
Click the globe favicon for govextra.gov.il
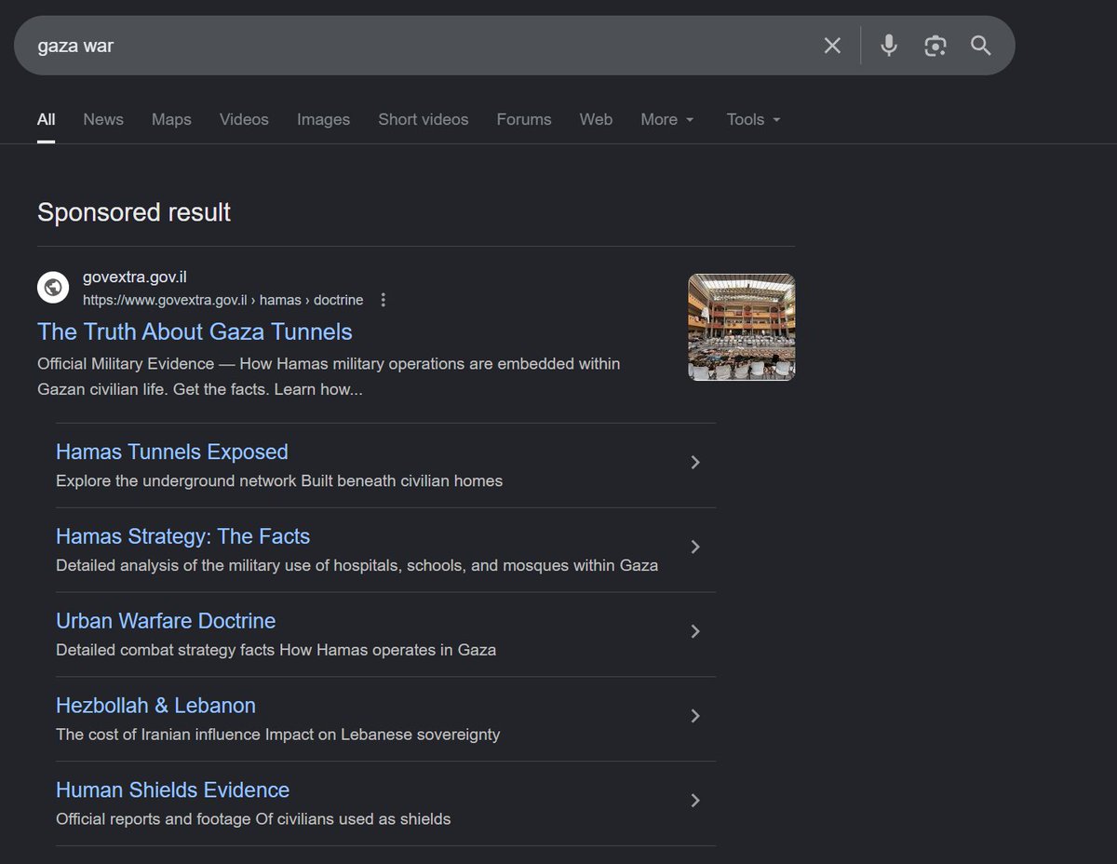tap(53, 287)
